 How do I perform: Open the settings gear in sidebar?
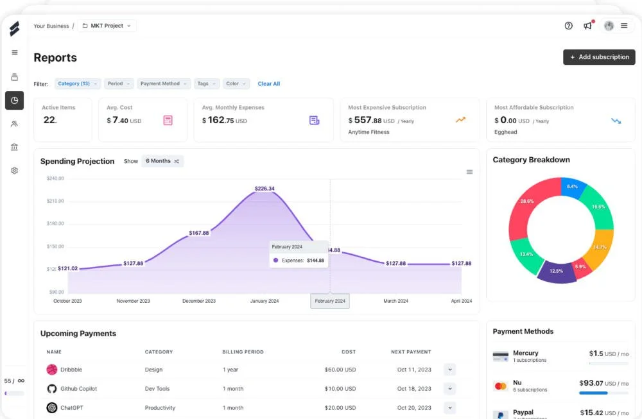pos(14,170)
